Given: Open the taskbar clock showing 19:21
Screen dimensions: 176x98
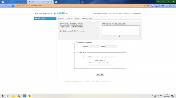Looking at the screenshot, I should coord(166,96).
